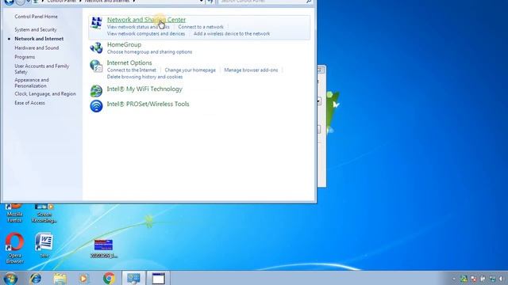Click the green network tray icon

464,279
